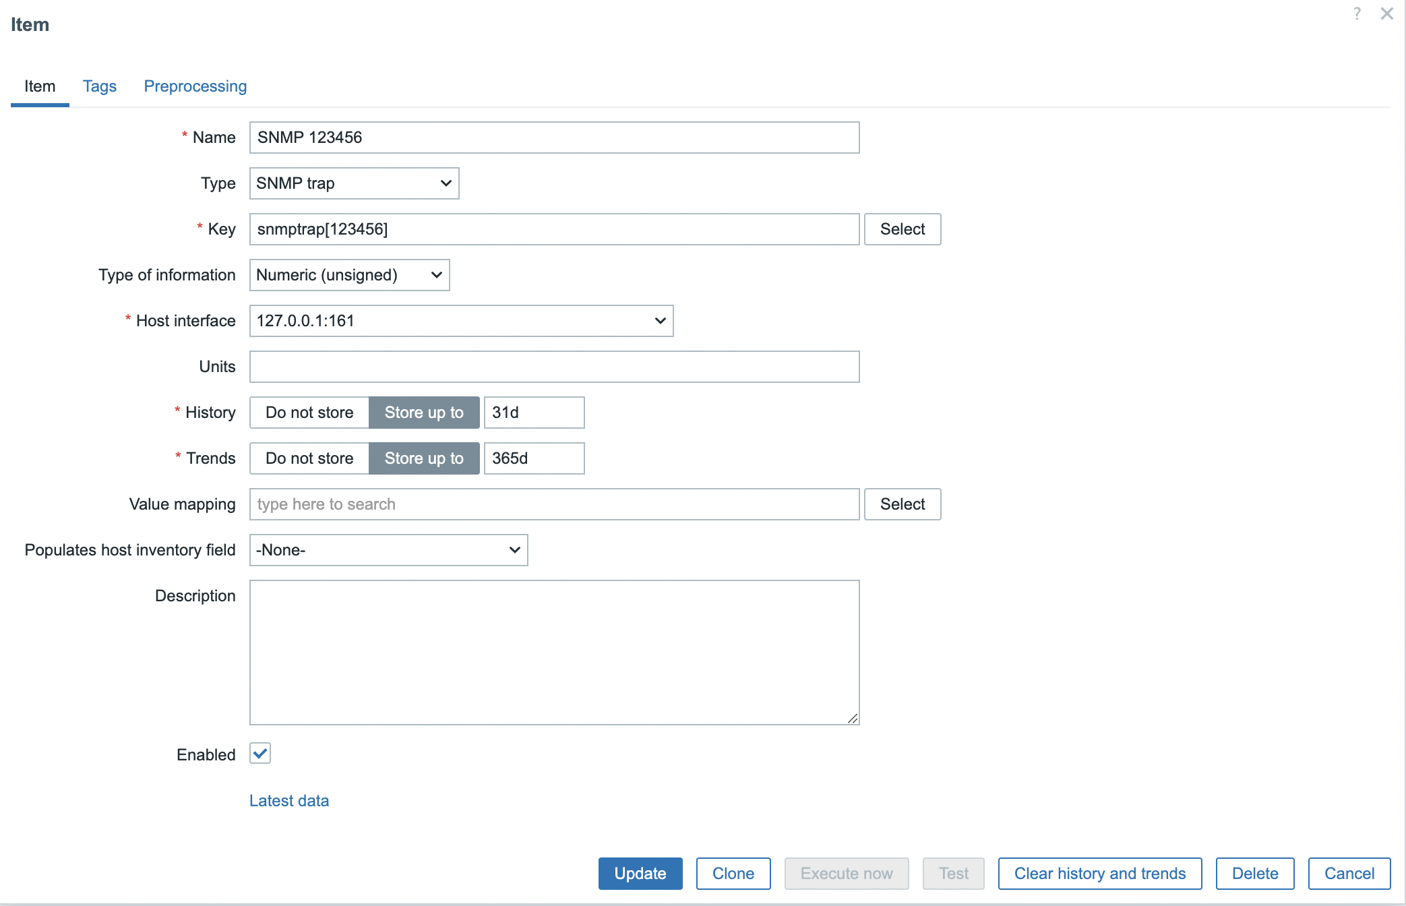Click the question mark help icon
Image resolution: width=1406 pixels, height=906 pixels.
tap(1357, 13)
